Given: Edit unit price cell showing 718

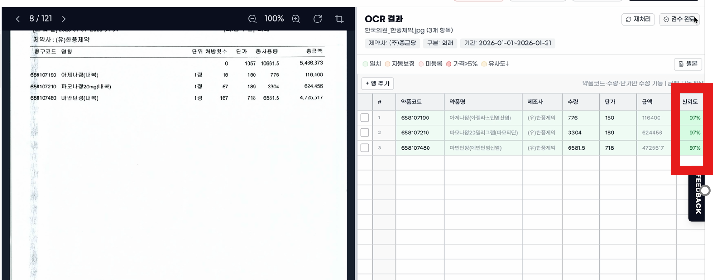Looking at the screenshot, I should [x=617, y=148].
